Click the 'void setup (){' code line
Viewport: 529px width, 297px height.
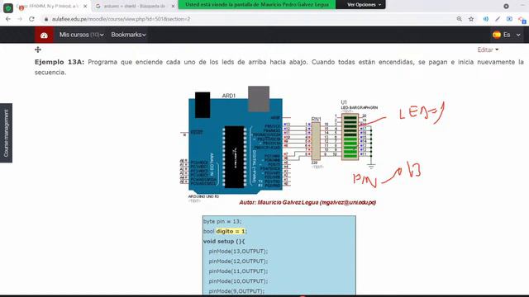224,242
